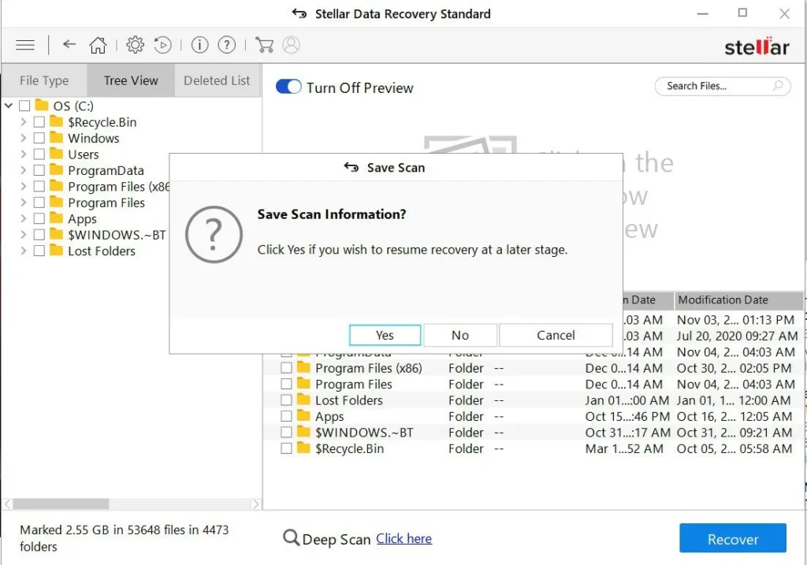Screen dimensions: 807x565
Task: Select Program Files (x86) in tree
Action: (118, 186)
